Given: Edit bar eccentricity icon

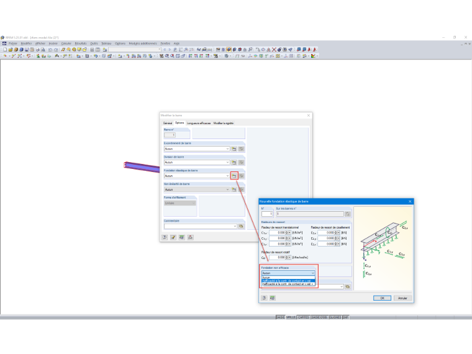Looking at the screenshot, I should (x=241, y=148).
